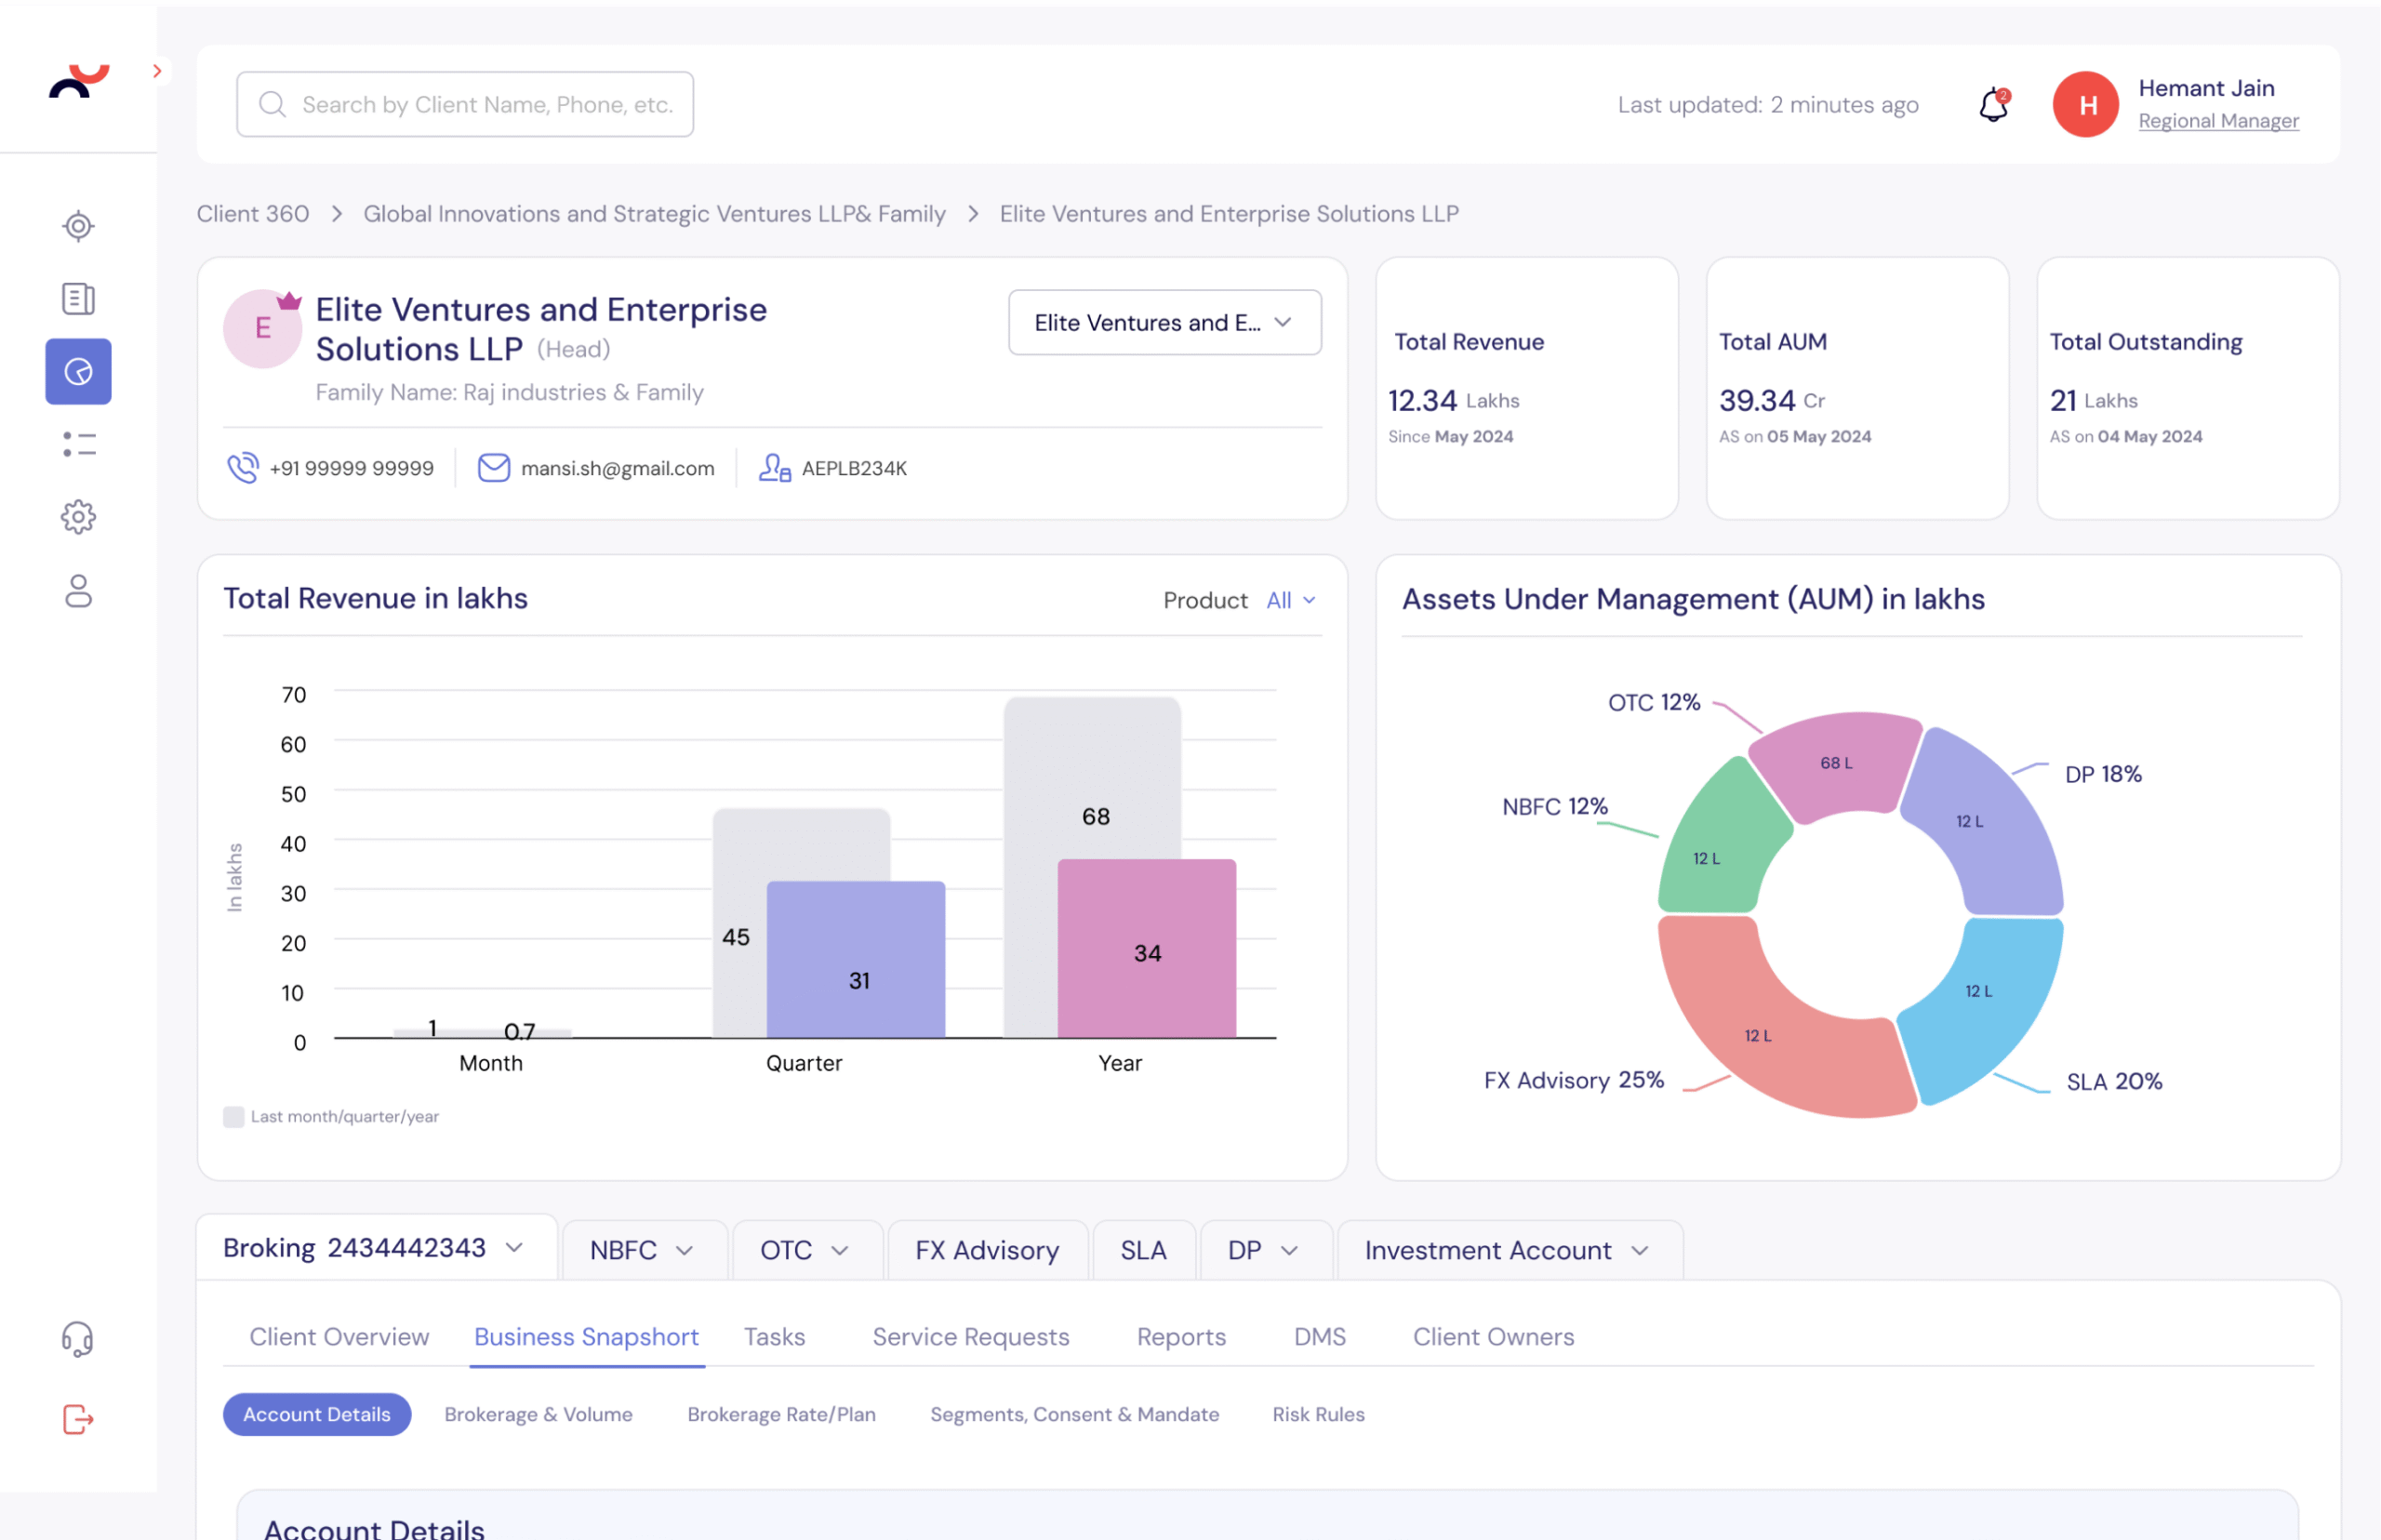Open the task list sidebar icon

pyautogui.click(x=78, y=444)
